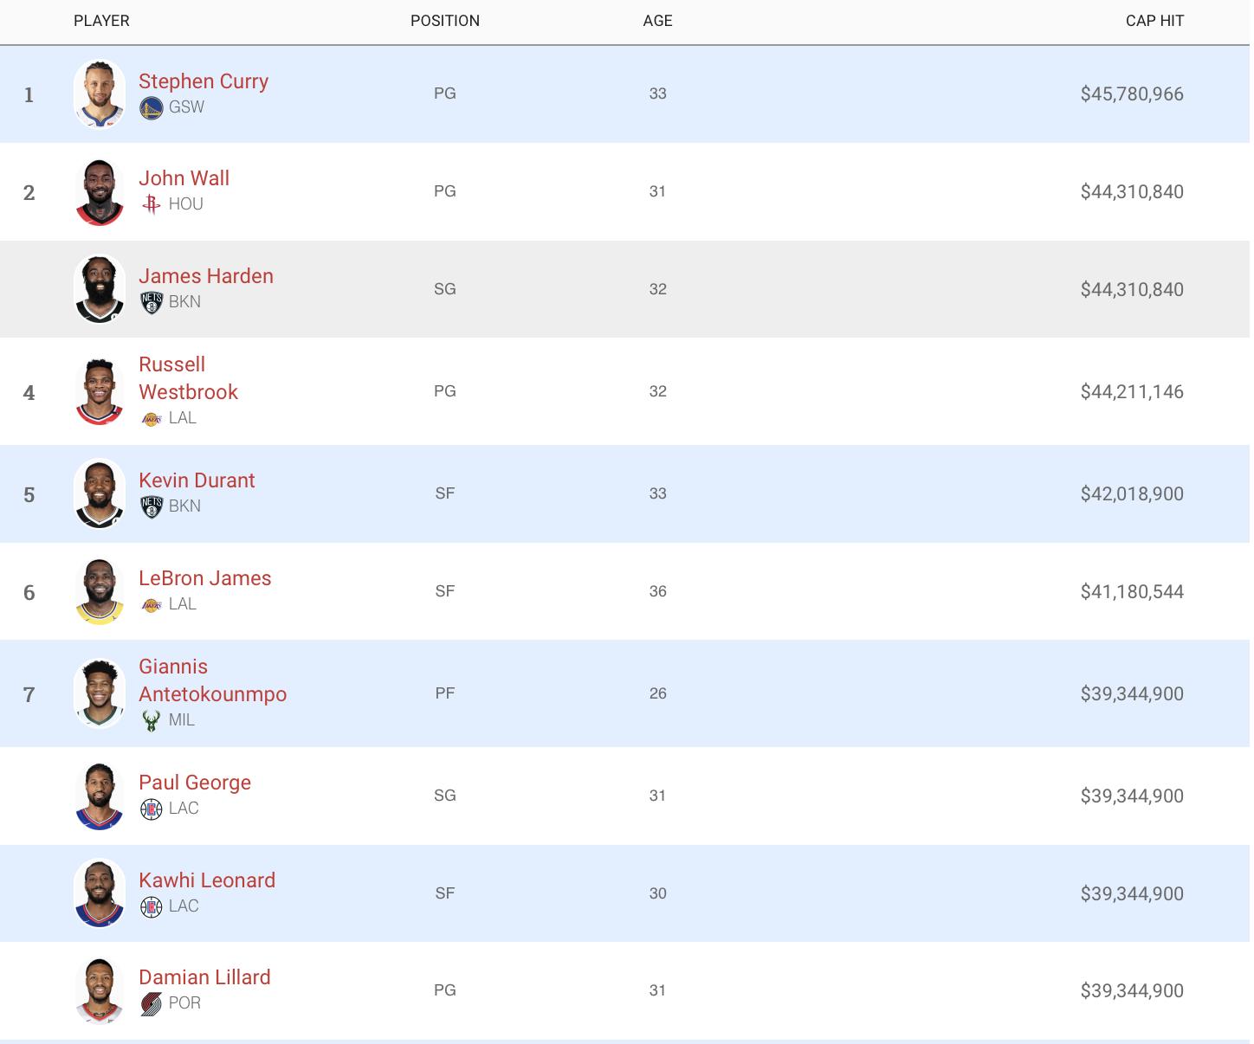Viewport: 1254px width, 1044px height.
Task: Click the Clippers logo under Kawhi Leonard
Action: (151, 907)
